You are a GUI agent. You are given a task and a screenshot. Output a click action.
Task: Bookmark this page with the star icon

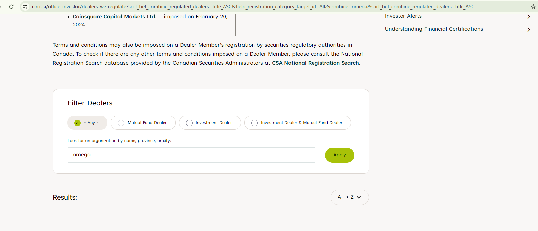pos(533,7)
